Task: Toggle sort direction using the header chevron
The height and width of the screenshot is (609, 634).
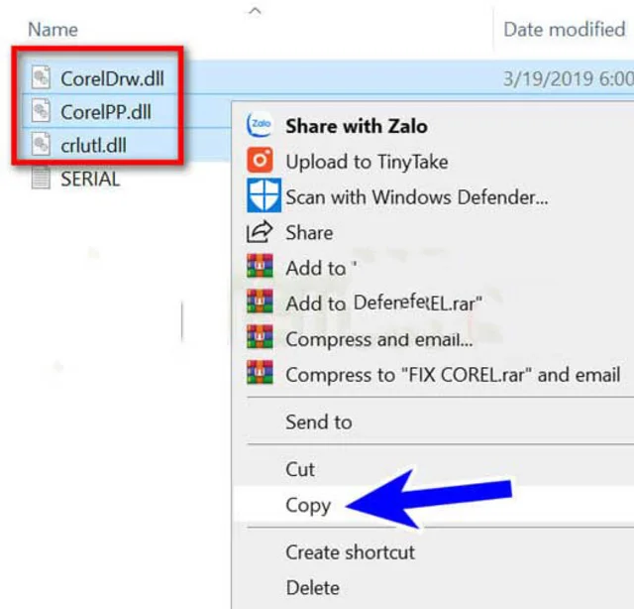Action: pos(255,11)
